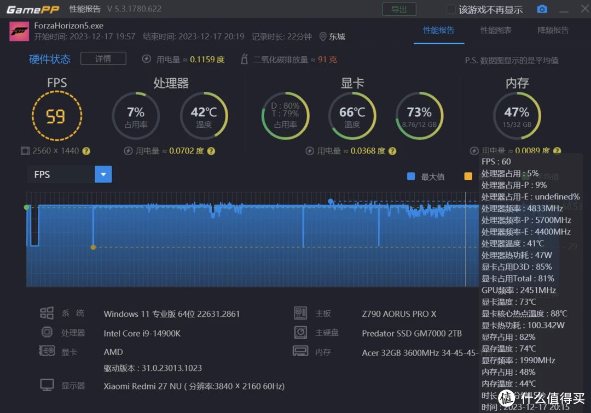This screenshot has width=591, height=413.
Task: Click the 内存温度 : 44℃ tooltip row
Action: click(508, 383)
